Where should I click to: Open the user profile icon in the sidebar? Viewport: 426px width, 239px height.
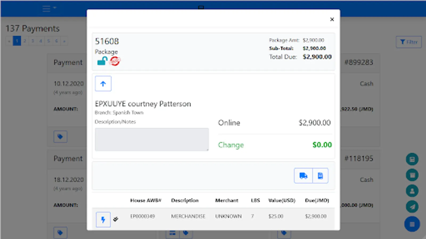412,191
